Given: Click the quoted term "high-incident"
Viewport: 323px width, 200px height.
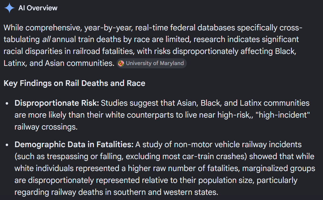Looking at the screenshot, I should (283, 115).
